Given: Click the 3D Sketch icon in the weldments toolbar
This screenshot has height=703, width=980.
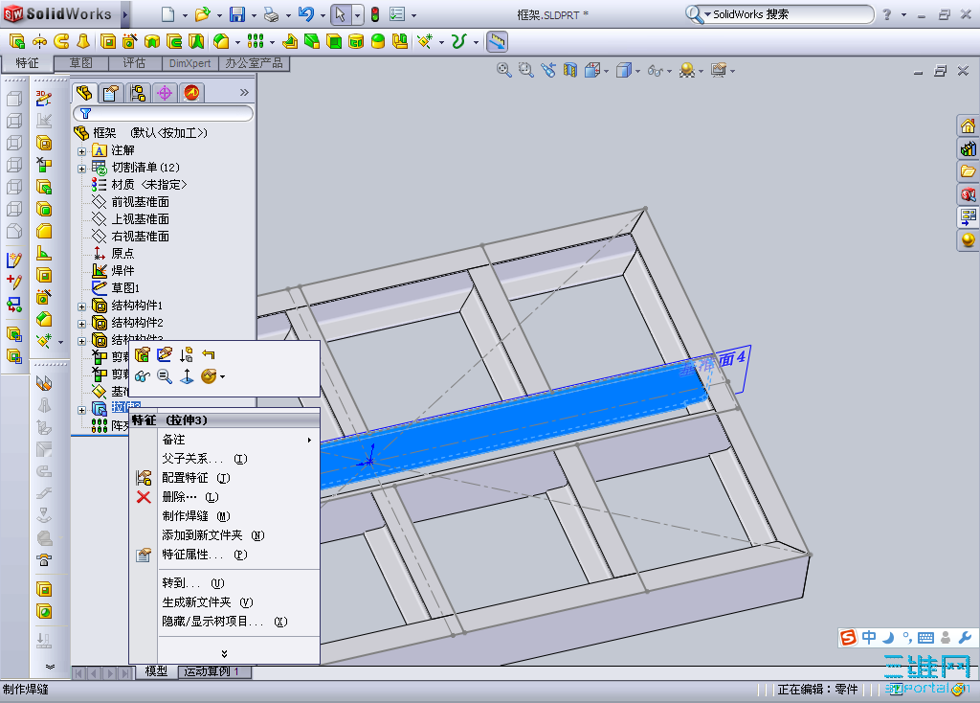Looking at the screenshot, I should click(x=44, y=98).
